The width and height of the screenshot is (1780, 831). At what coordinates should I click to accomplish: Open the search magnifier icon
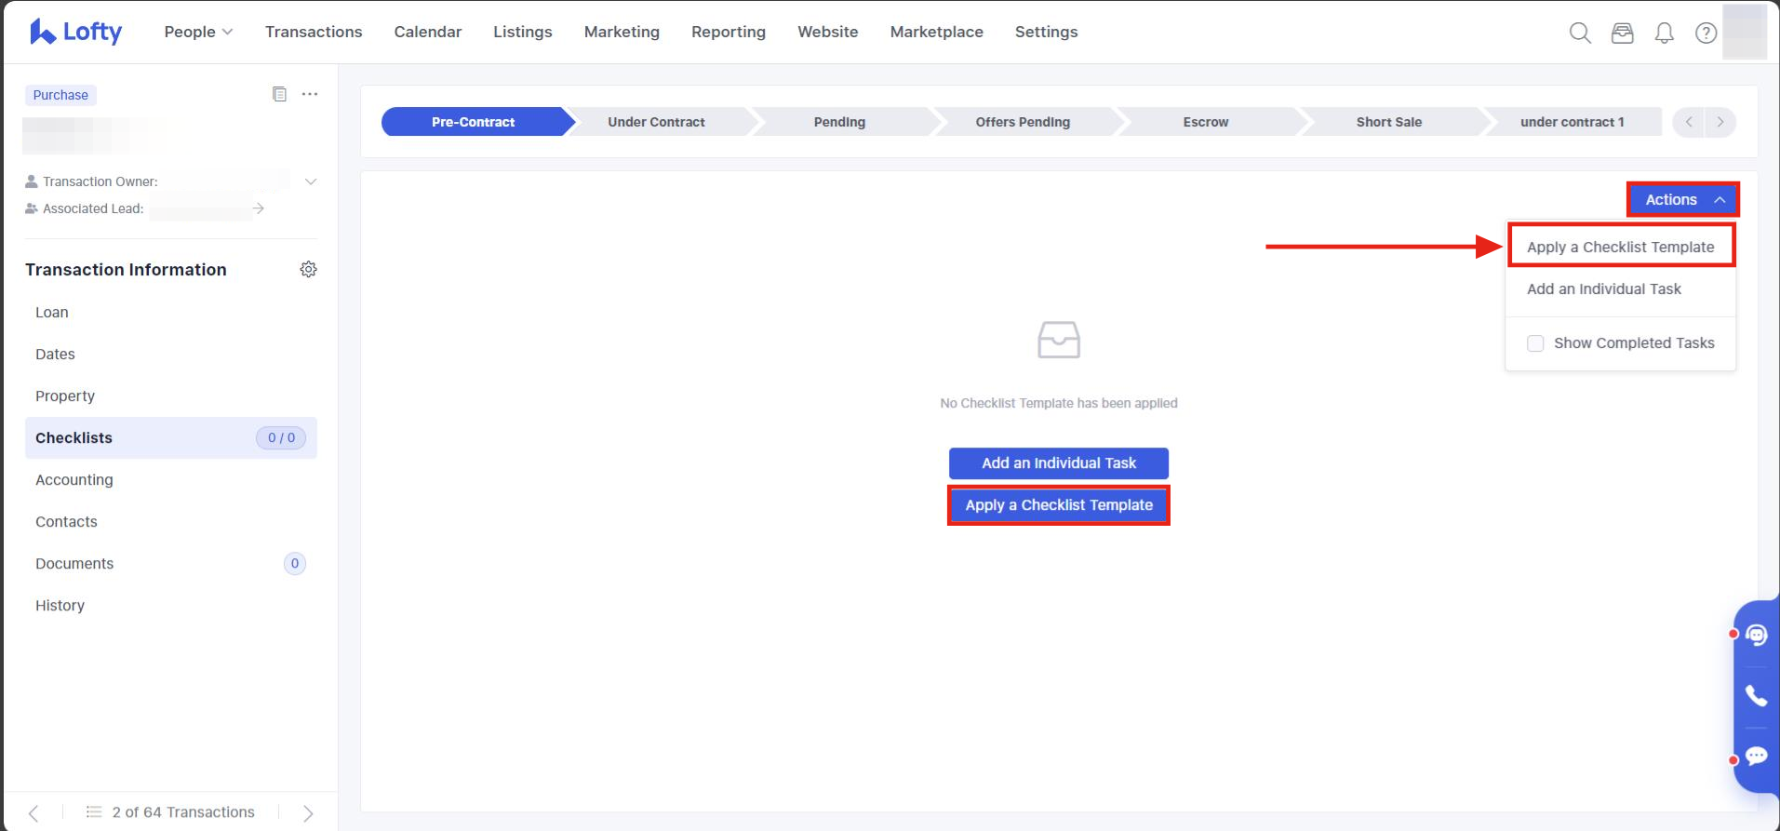pos(1579,34)
